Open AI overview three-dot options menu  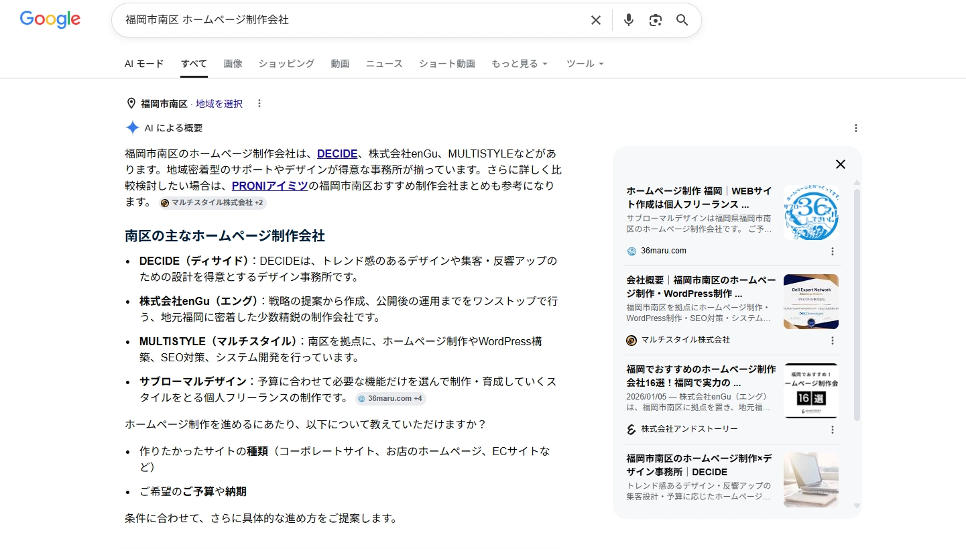coord(855,128)
